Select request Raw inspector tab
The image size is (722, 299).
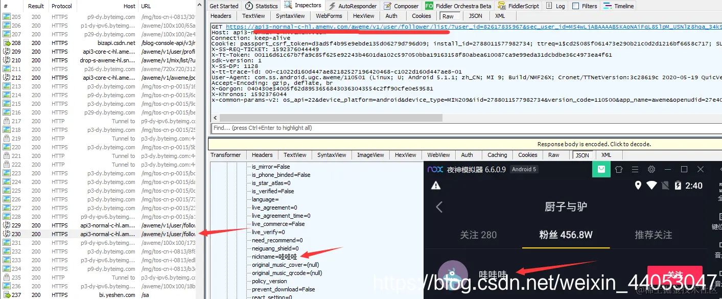[x=448, y=16]
